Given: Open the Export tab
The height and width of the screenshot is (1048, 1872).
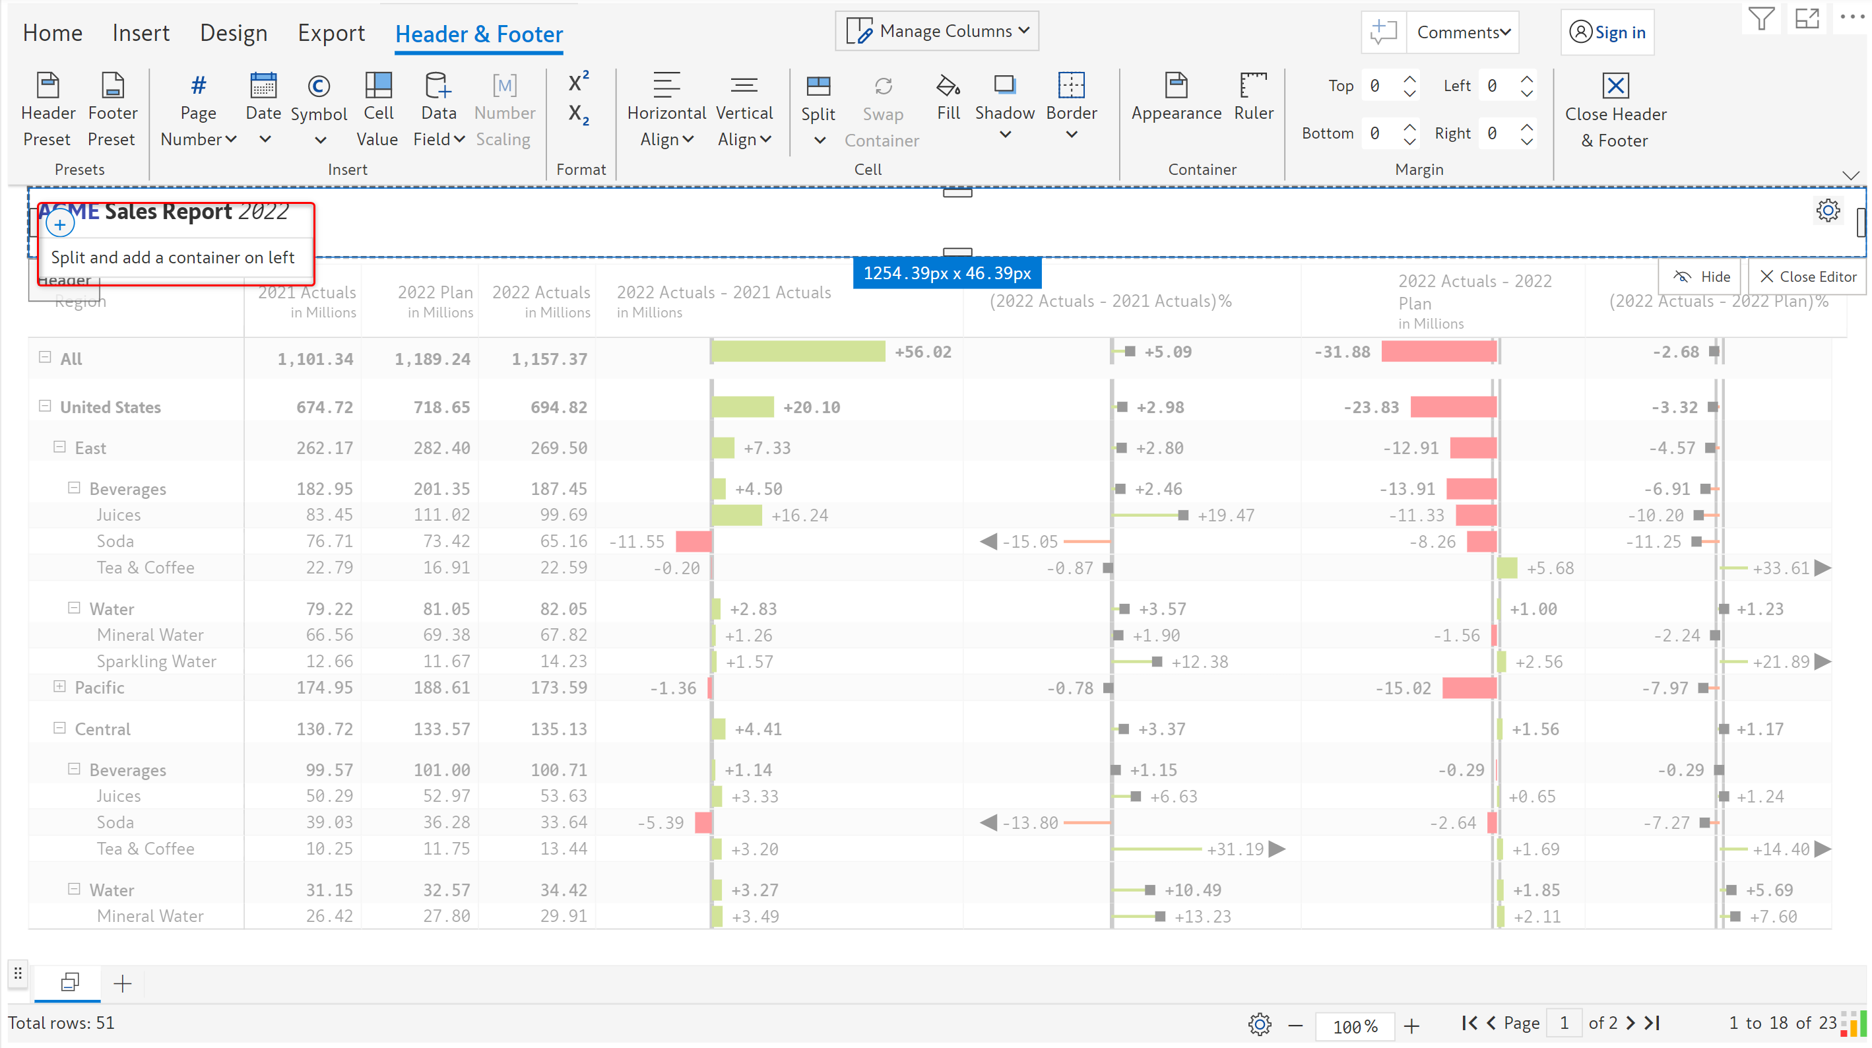Looking at the screenshot, I should tap(331, 34).
